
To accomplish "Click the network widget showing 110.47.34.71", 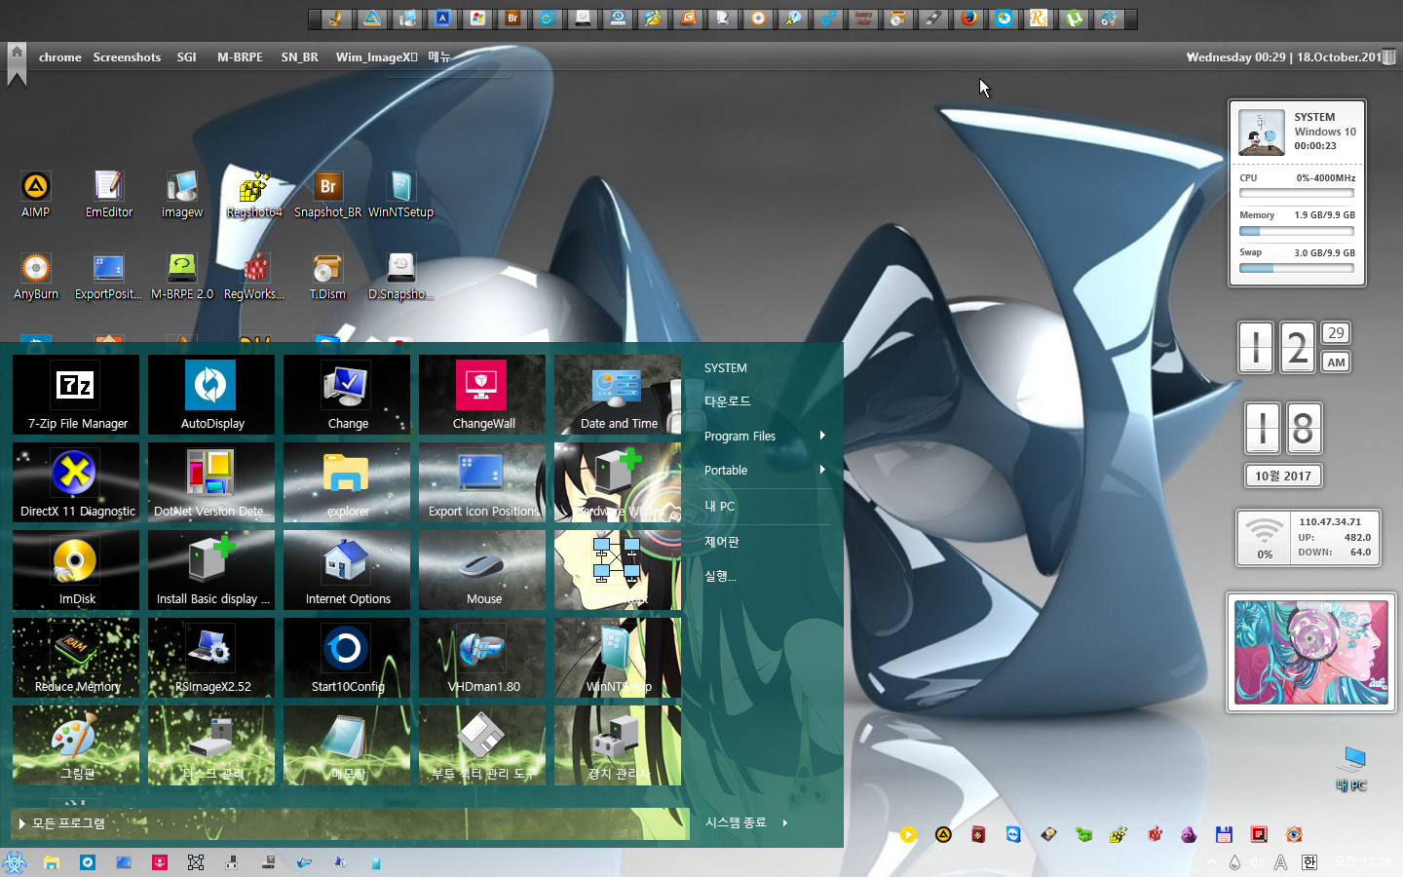I will tap(1308, 538).
